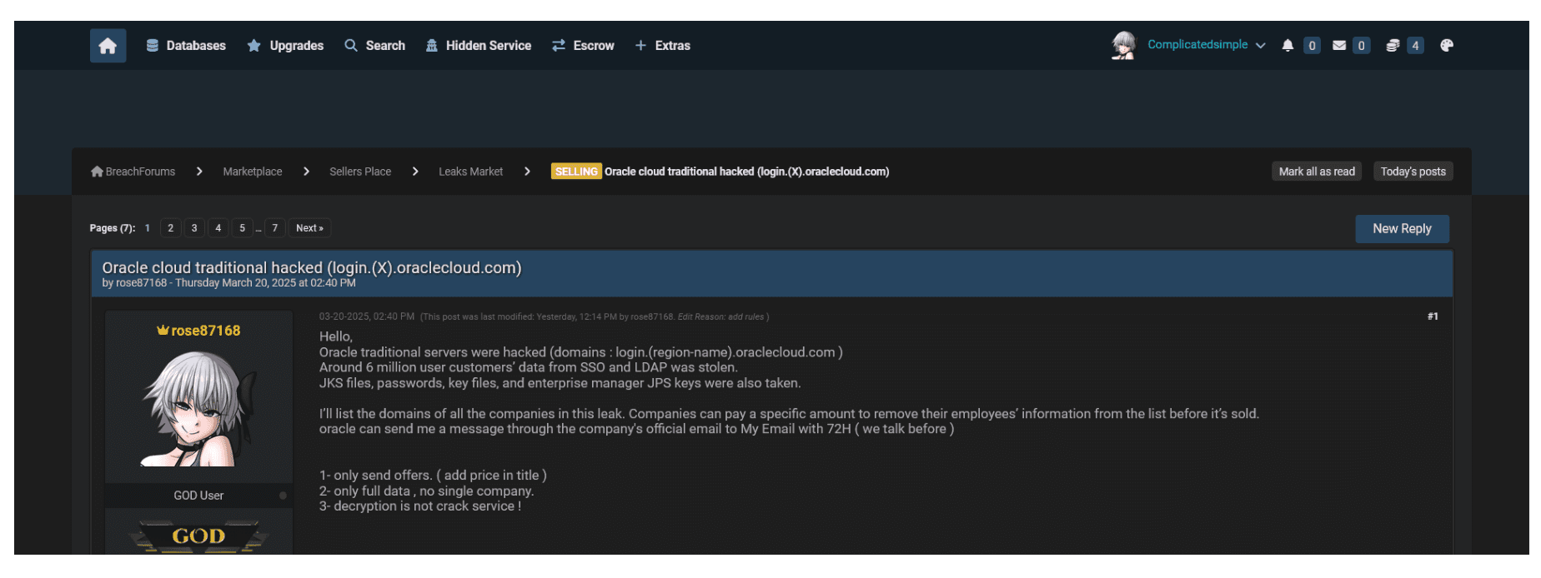Open rose87168 profile avatar image
This screenshot has width=1541, height=578.
coord(199,408)
